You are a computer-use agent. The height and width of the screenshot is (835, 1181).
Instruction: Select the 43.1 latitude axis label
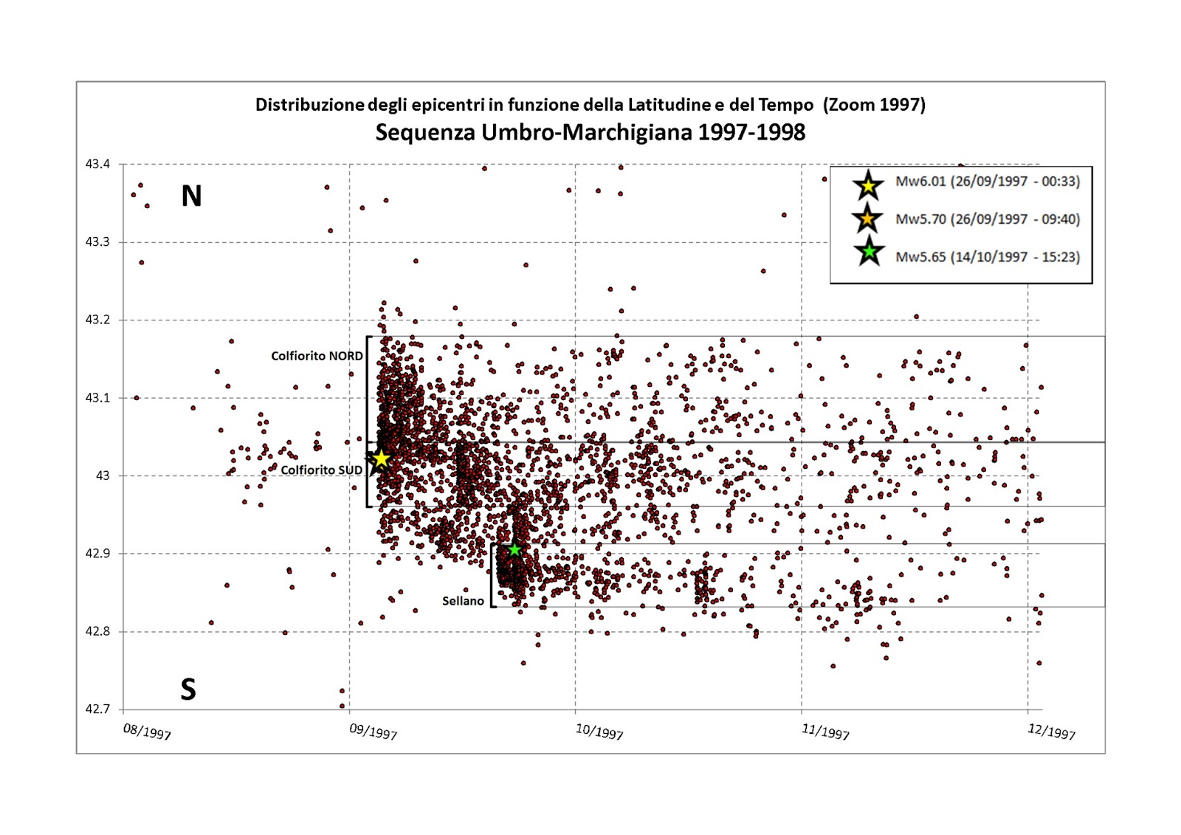pos(98,398)
